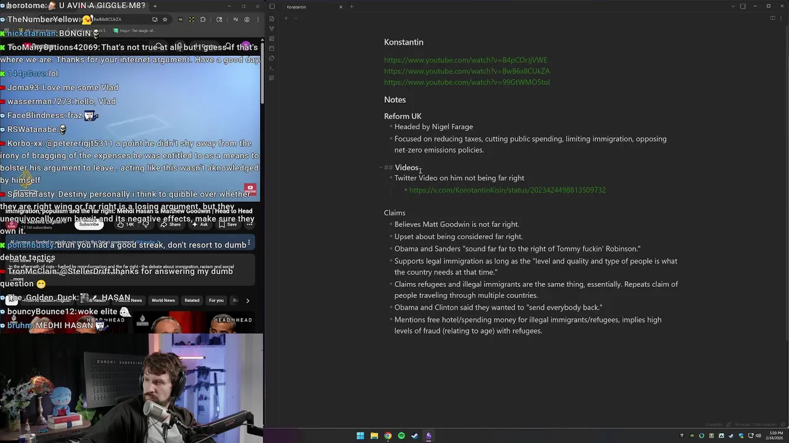789x443 pixels.
Task: Click the editing mode pencil in status bar
Action: 730,425
